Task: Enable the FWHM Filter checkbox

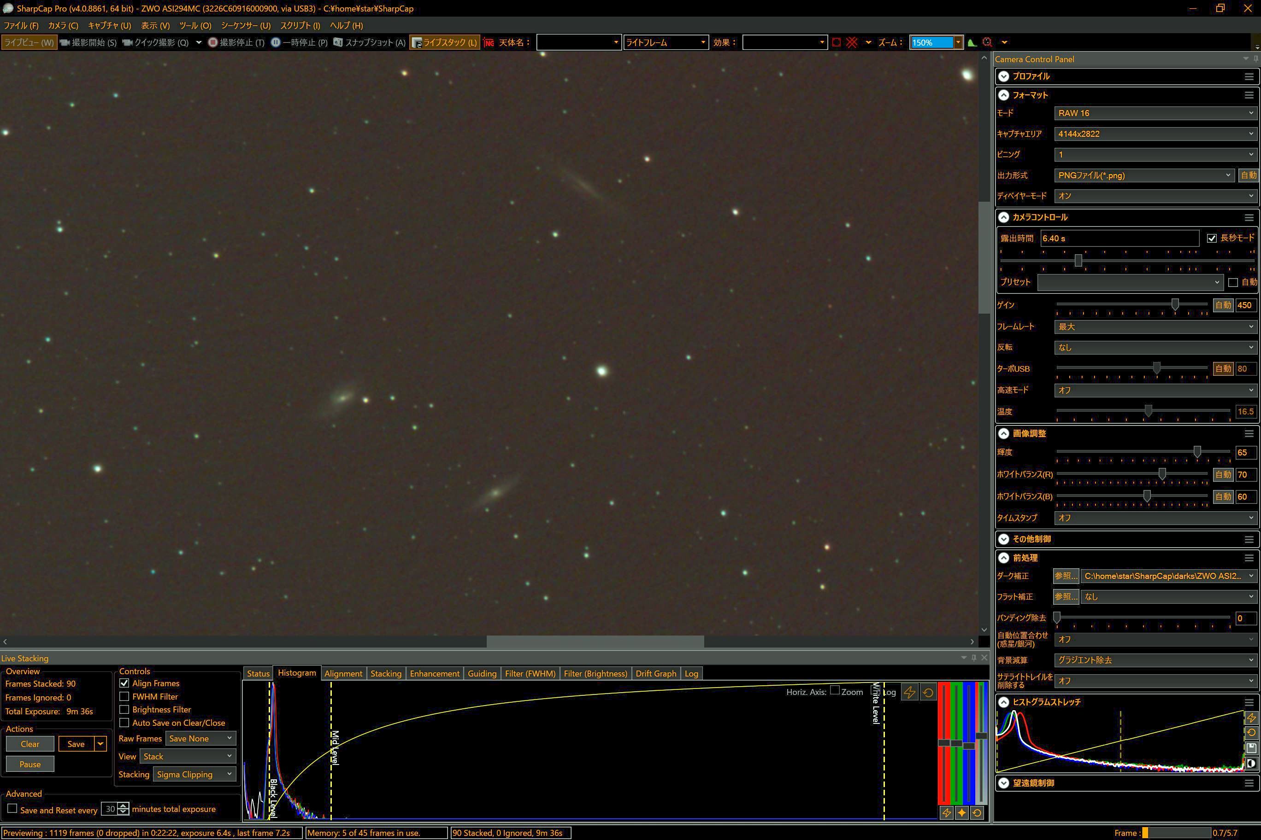Action: 124,696
